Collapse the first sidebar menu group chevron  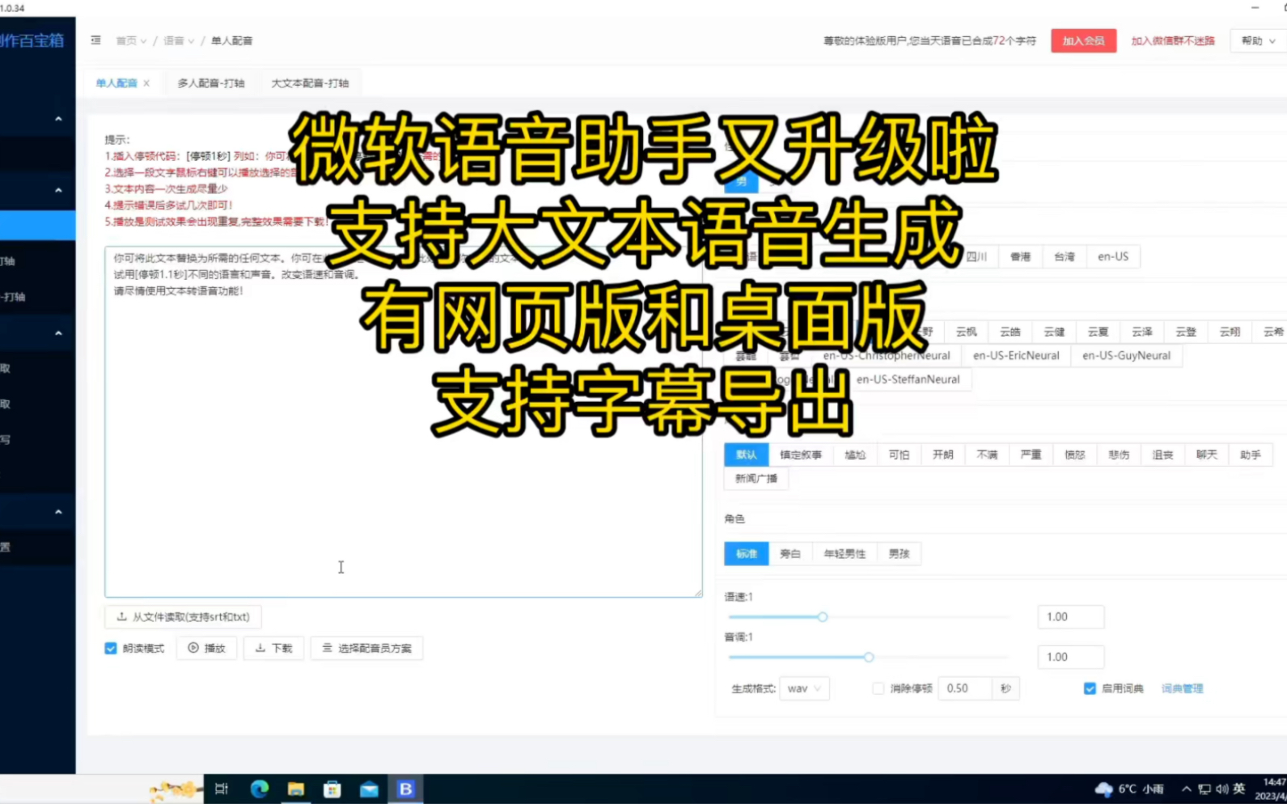point(58,119)
